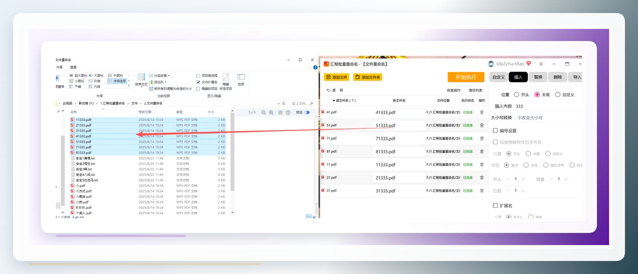Select the 自定义 position radio next to 位置
Image resolution: width=638 pixels, height=274 pixels.
pos(558,94)
